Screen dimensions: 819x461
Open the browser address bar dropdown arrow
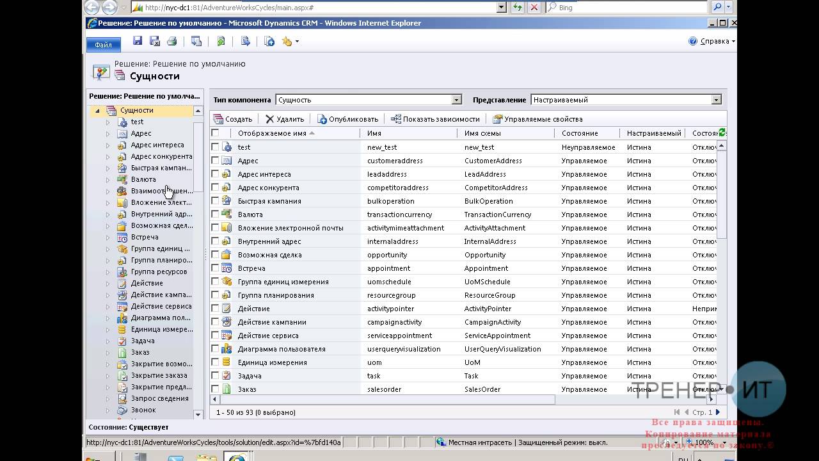click(502, 8)
